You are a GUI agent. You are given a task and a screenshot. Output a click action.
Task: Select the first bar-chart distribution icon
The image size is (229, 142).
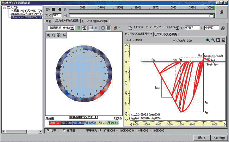point(91,28)
